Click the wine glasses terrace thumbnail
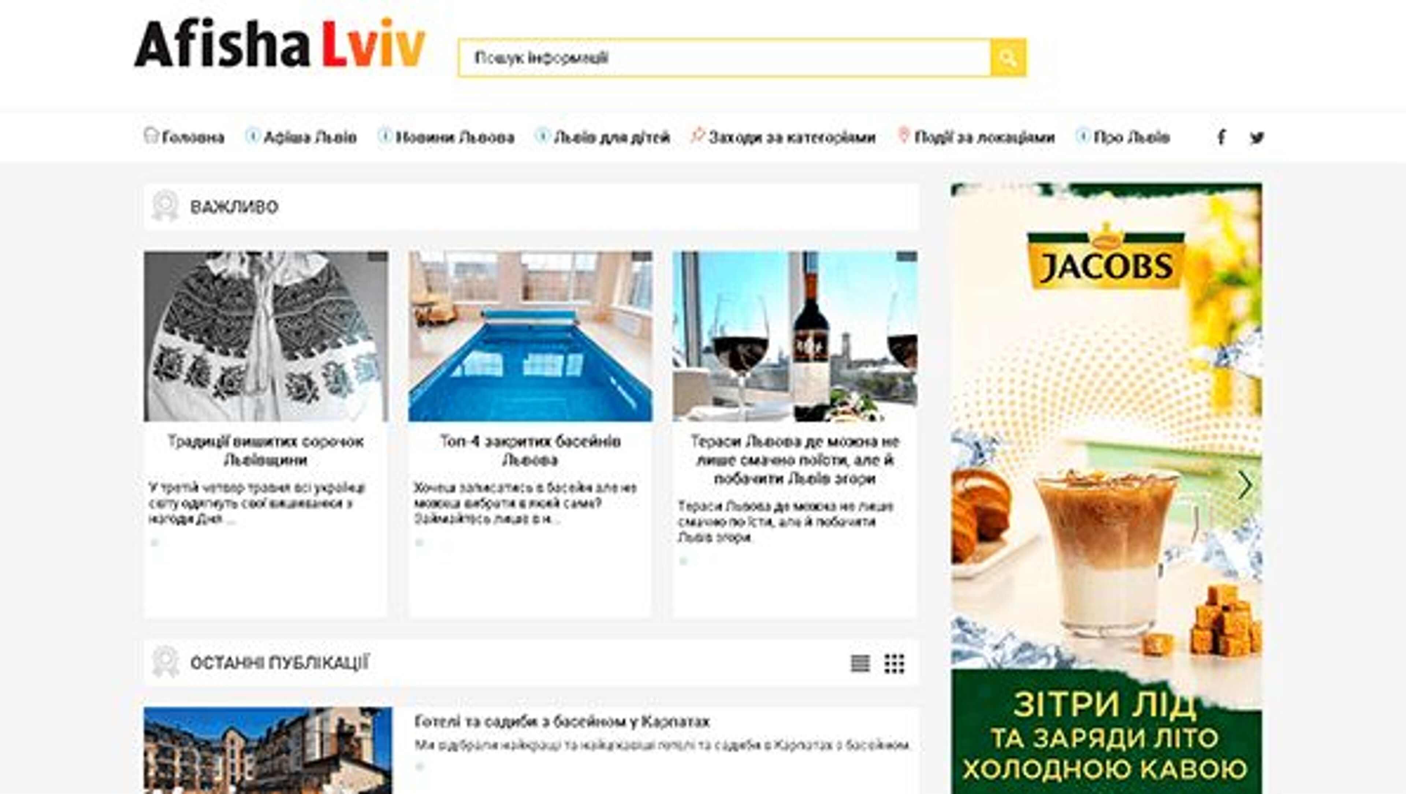The image size is (1406, 794). 794,336
